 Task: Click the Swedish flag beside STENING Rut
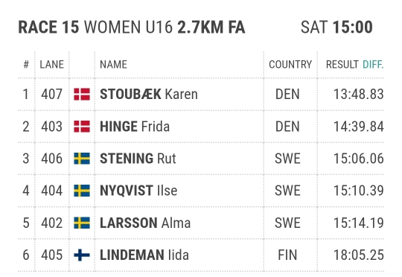click(x=82, y=159)
